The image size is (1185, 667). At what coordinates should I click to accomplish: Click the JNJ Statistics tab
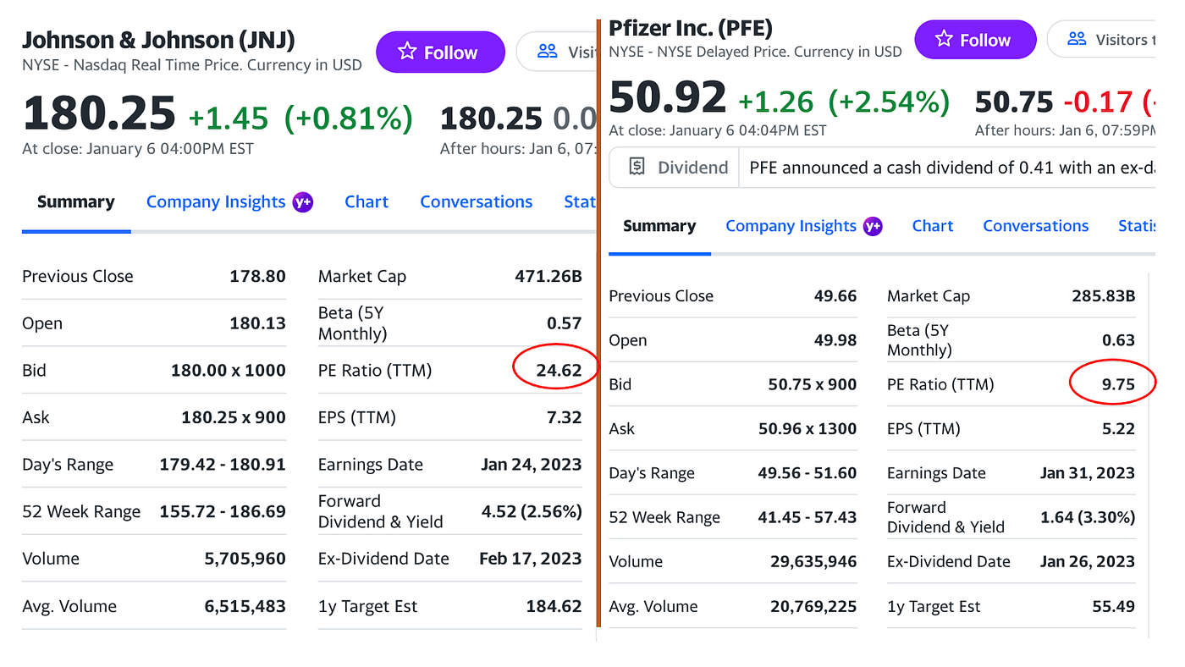pyautogui.click(x=580, y=202)
